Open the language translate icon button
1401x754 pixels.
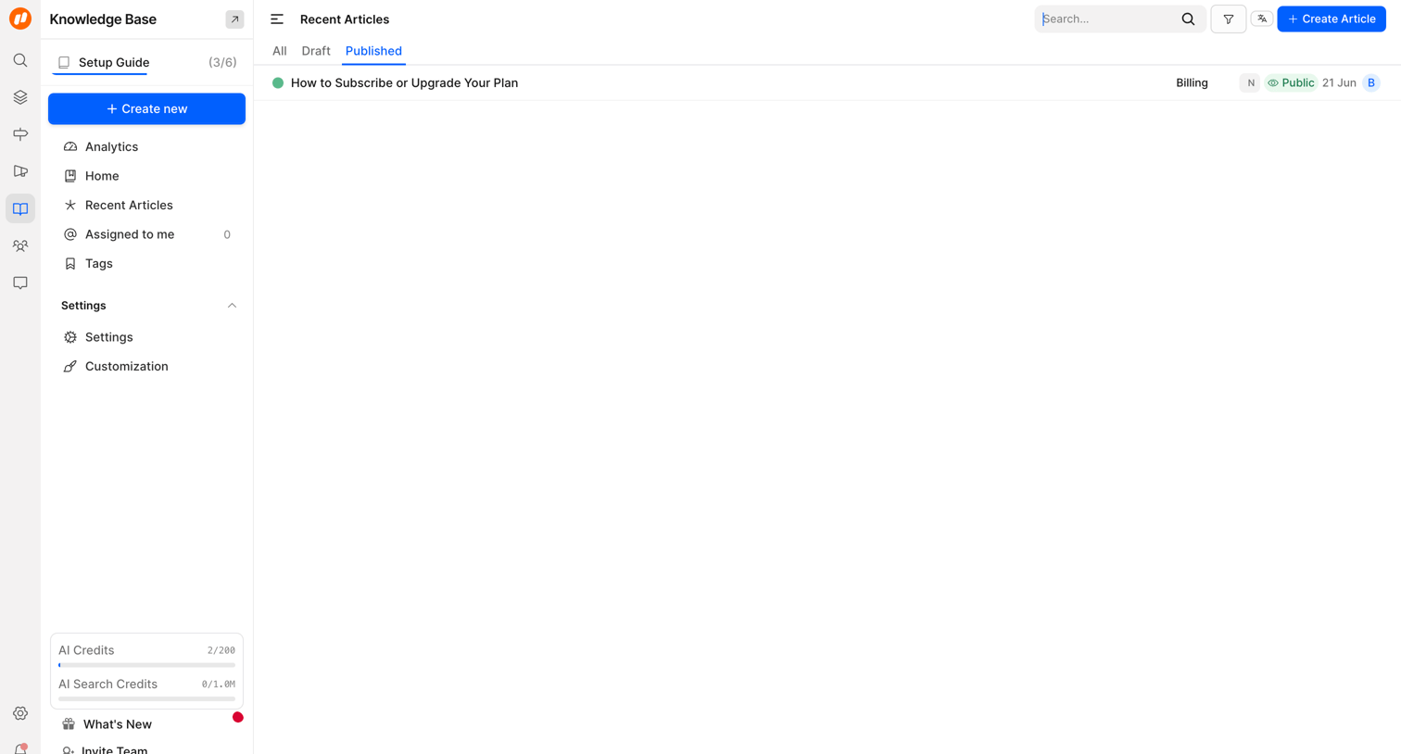pyautogui.click(x=1262, y=19)
